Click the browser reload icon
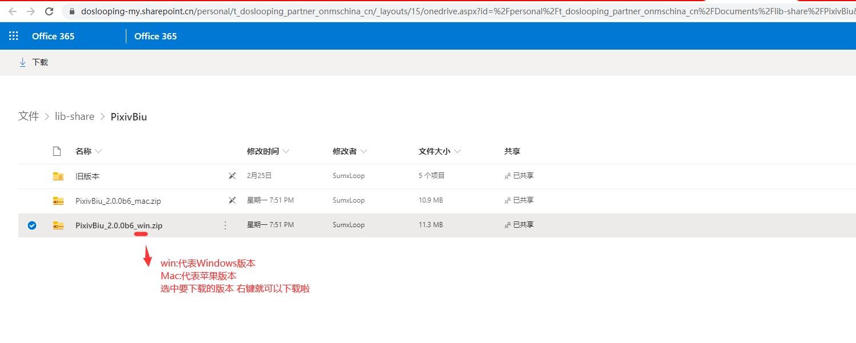This screenshot has width=856, height=343. pyautogui.click(x=49, y=11)
